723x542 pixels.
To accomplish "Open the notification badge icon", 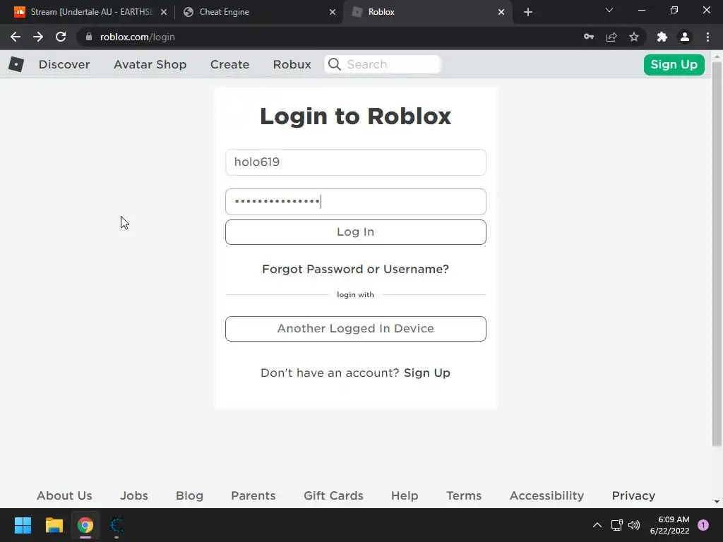I will click(x=703, y=525).
